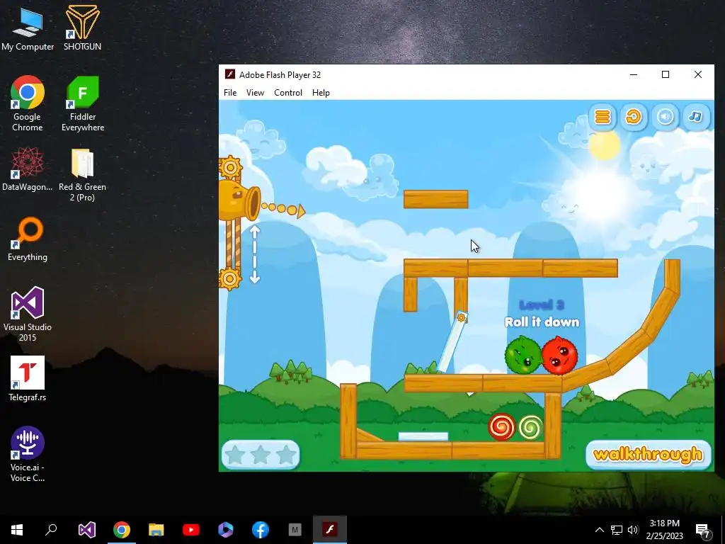Click Flash Player taskbar button

pos(330,530)
